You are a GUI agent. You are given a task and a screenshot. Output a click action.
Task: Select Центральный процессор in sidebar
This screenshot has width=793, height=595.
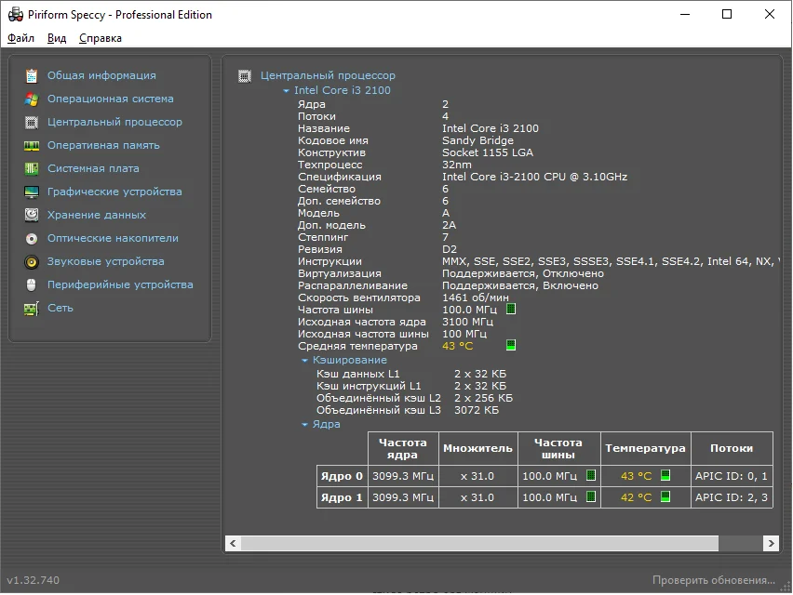point(114,122)
